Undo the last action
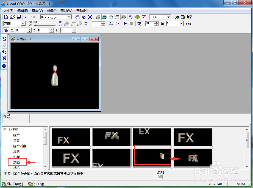253x188 pixels. [26, 17]
